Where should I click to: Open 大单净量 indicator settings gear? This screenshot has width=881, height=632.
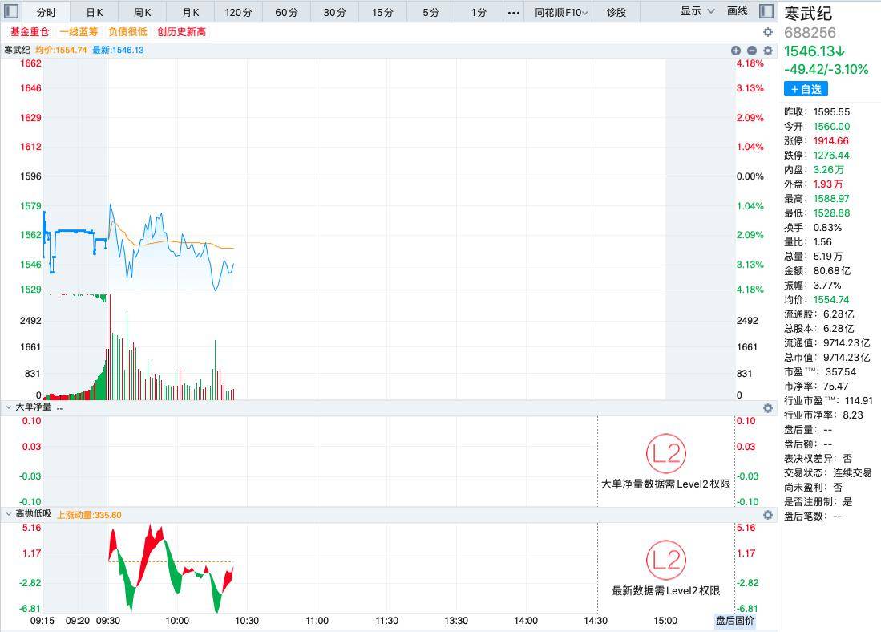click(767, 408)
